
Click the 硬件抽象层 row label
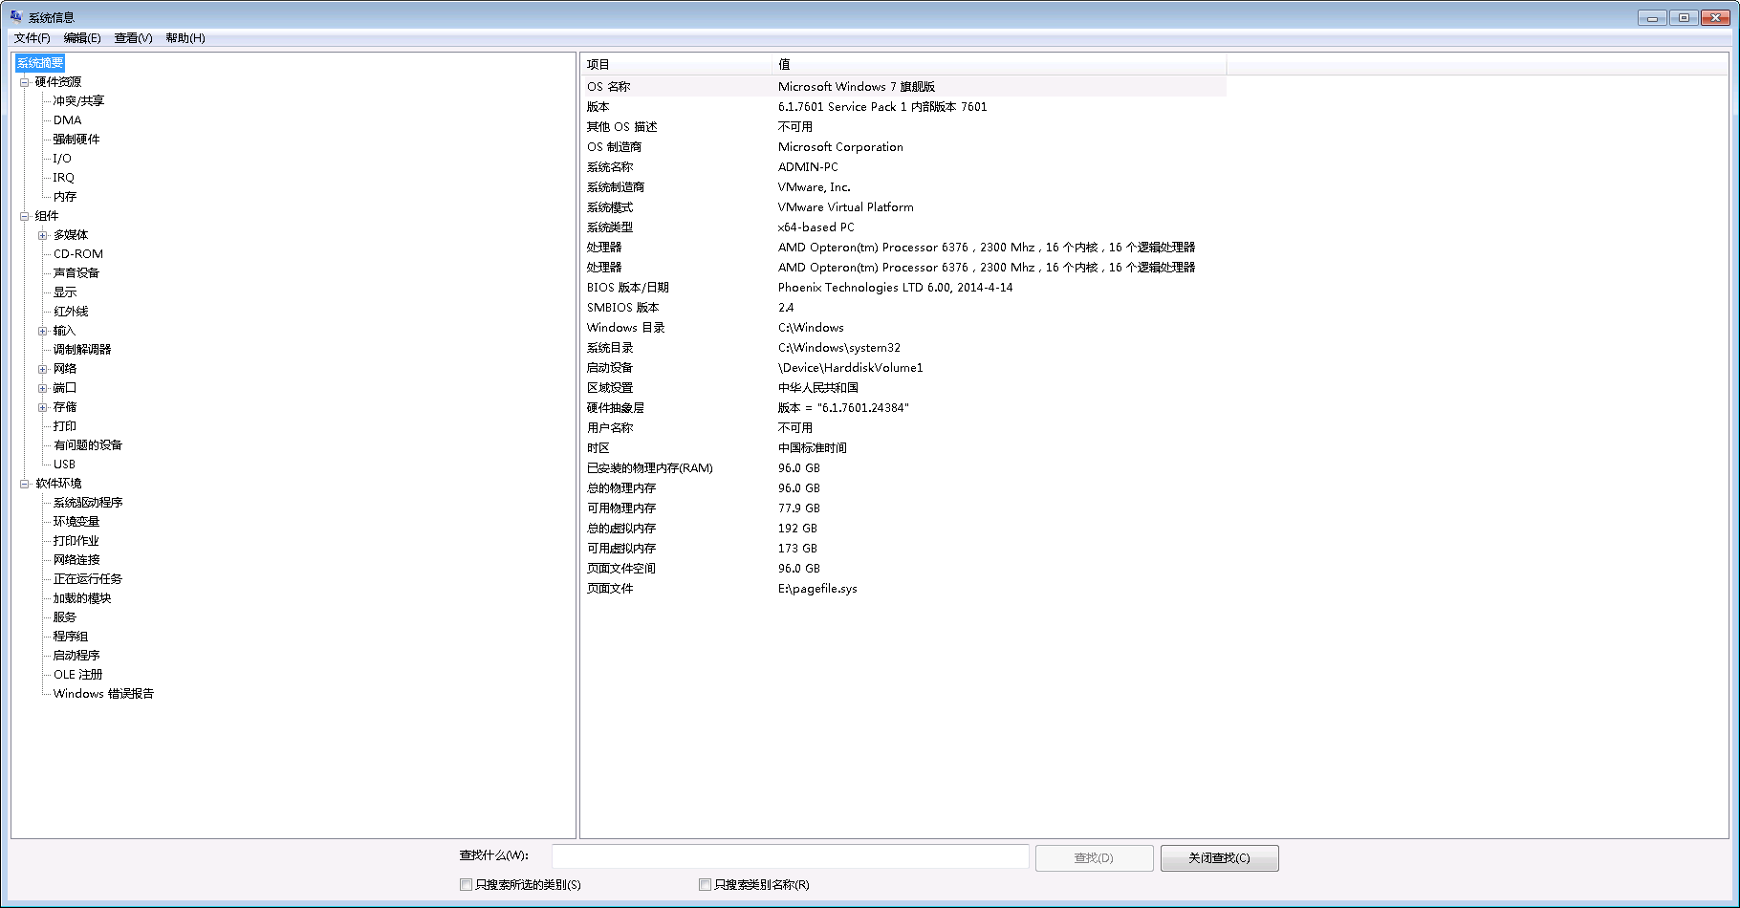pyautogui.click(x=616, y=408)
